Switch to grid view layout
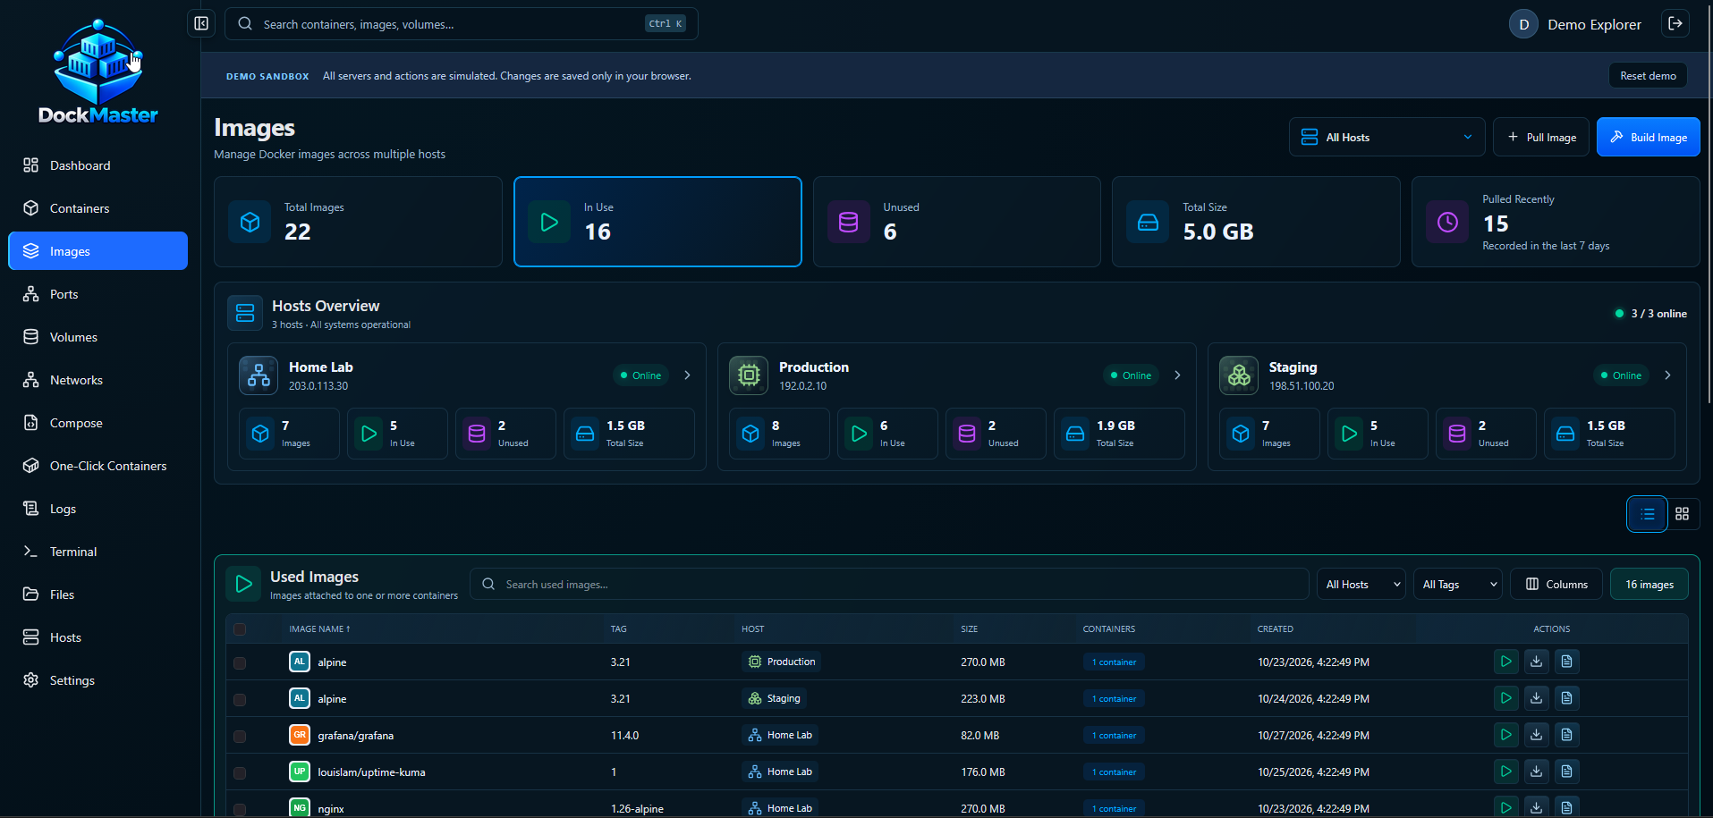 pyautogui.click(x=1683, y=514)
